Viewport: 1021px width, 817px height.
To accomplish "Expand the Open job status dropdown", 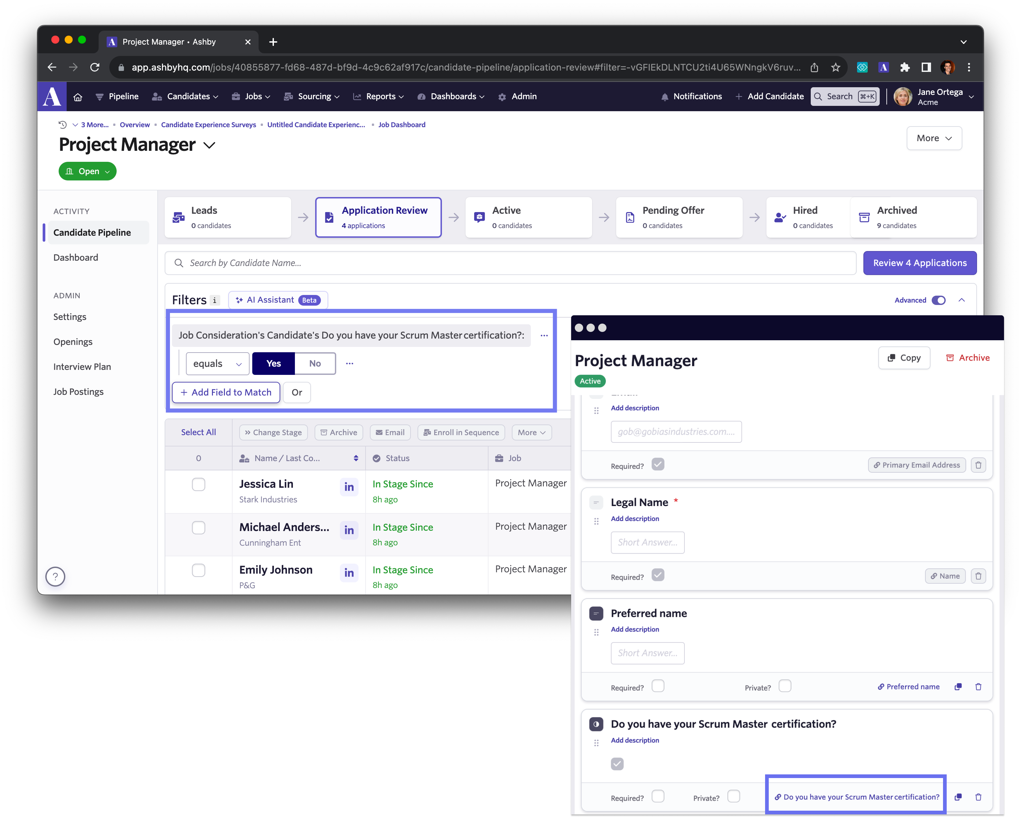I will coord(88,171).
